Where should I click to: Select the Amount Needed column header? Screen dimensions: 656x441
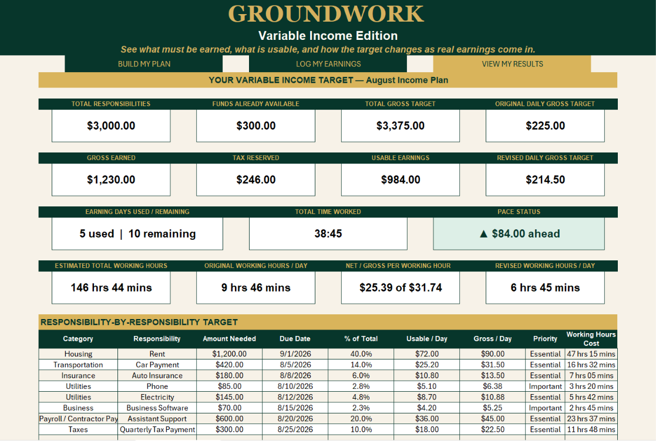(x=229, y=339)
